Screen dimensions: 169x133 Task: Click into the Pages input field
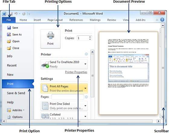click(x=68, y=97)
